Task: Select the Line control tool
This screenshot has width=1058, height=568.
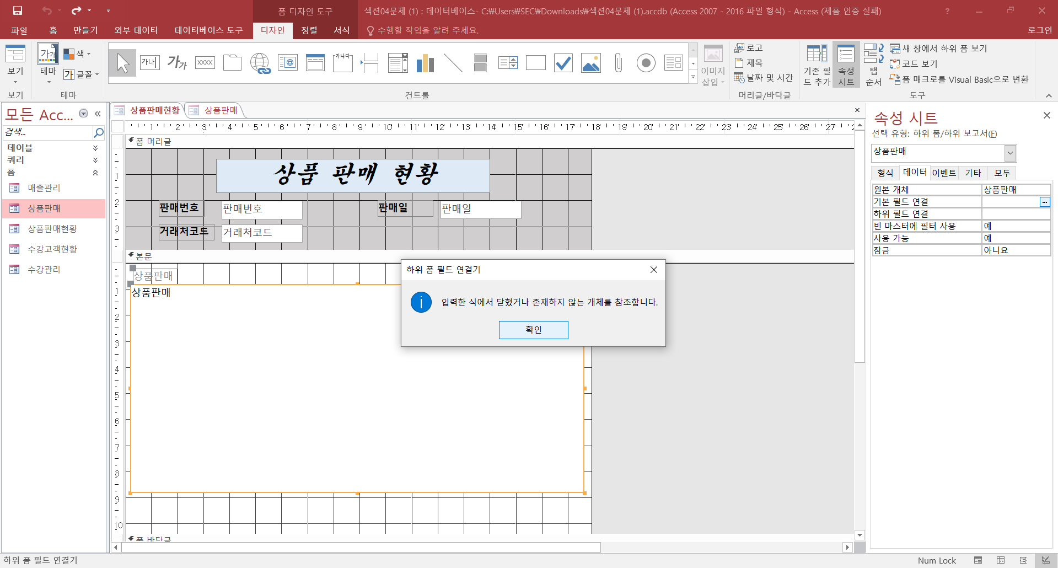Action: (453, 63)
